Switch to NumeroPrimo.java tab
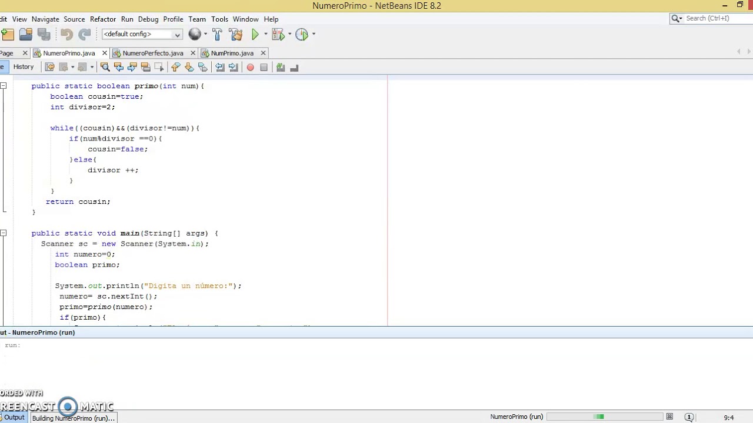The width and height of the screenshot is (753, 423). [x=69, y=53]
